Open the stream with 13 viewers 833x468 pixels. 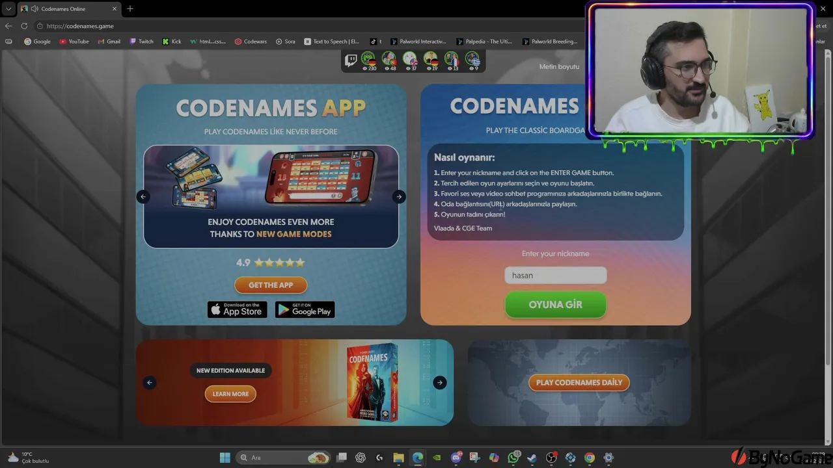[x=452, y=61]
